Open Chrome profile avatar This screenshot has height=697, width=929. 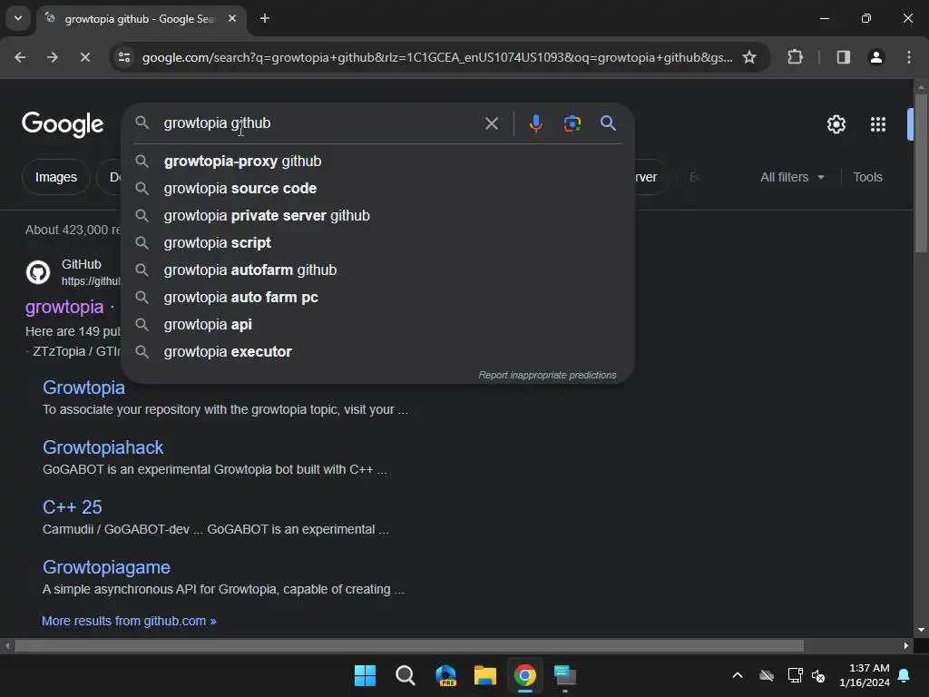tap(876, 57)
